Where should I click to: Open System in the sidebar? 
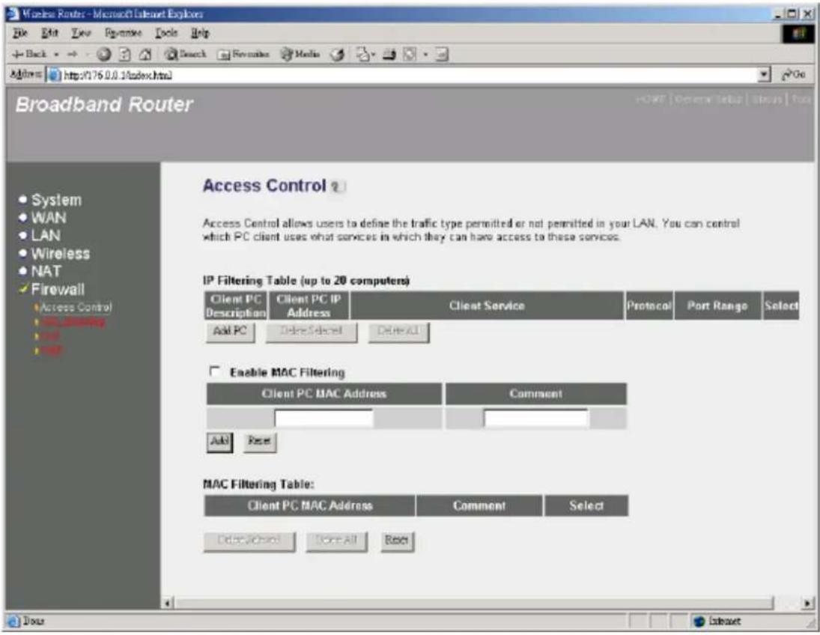pyautogui.click(x=56, y=200)
